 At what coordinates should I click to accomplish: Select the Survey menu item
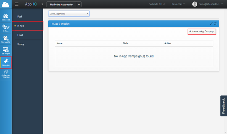tap(21, 44)
